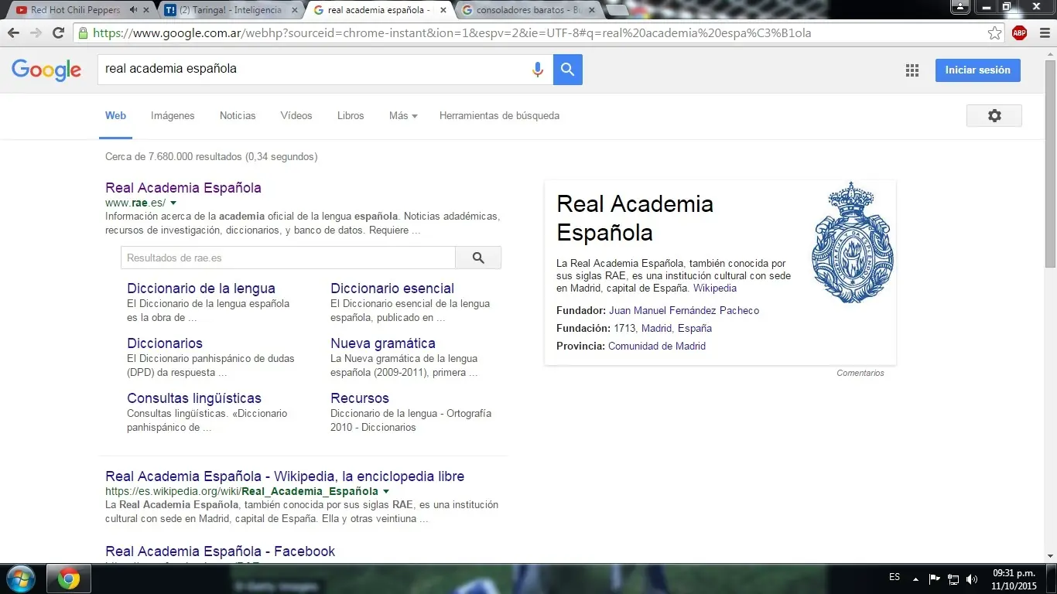This screenshot has width=1057, height=594.
Task: Click Comentarios below the knowledge panel
Action: (x=860, y=373)
